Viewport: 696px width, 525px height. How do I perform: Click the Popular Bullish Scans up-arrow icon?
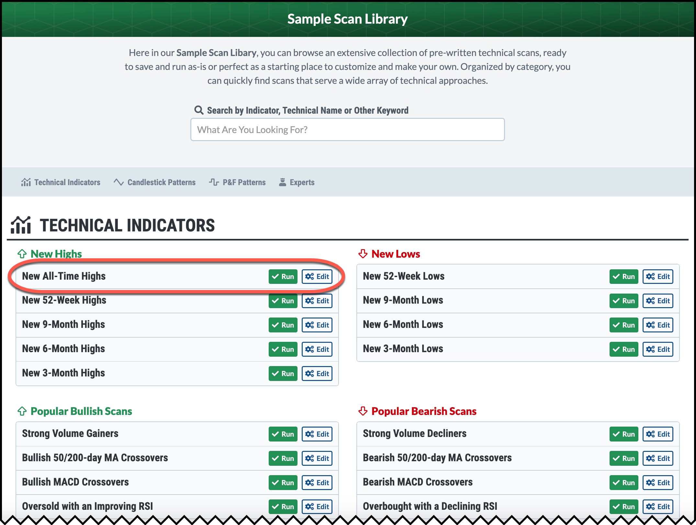[22, 411]
